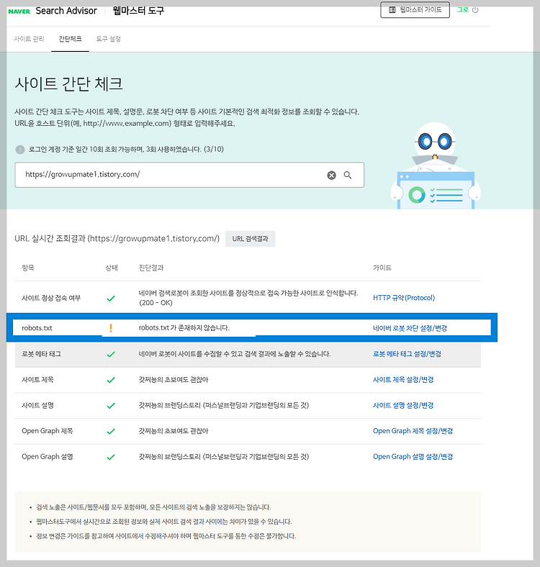Select the 'robots.txt' row label
Image resolution: width=540 pixels, height=567 pixels.
point(37,328)
